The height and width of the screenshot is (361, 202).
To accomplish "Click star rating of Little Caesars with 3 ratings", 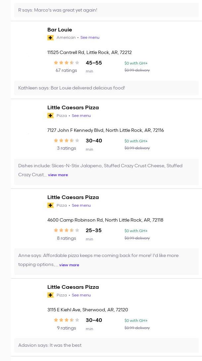I will coord(67,140).
